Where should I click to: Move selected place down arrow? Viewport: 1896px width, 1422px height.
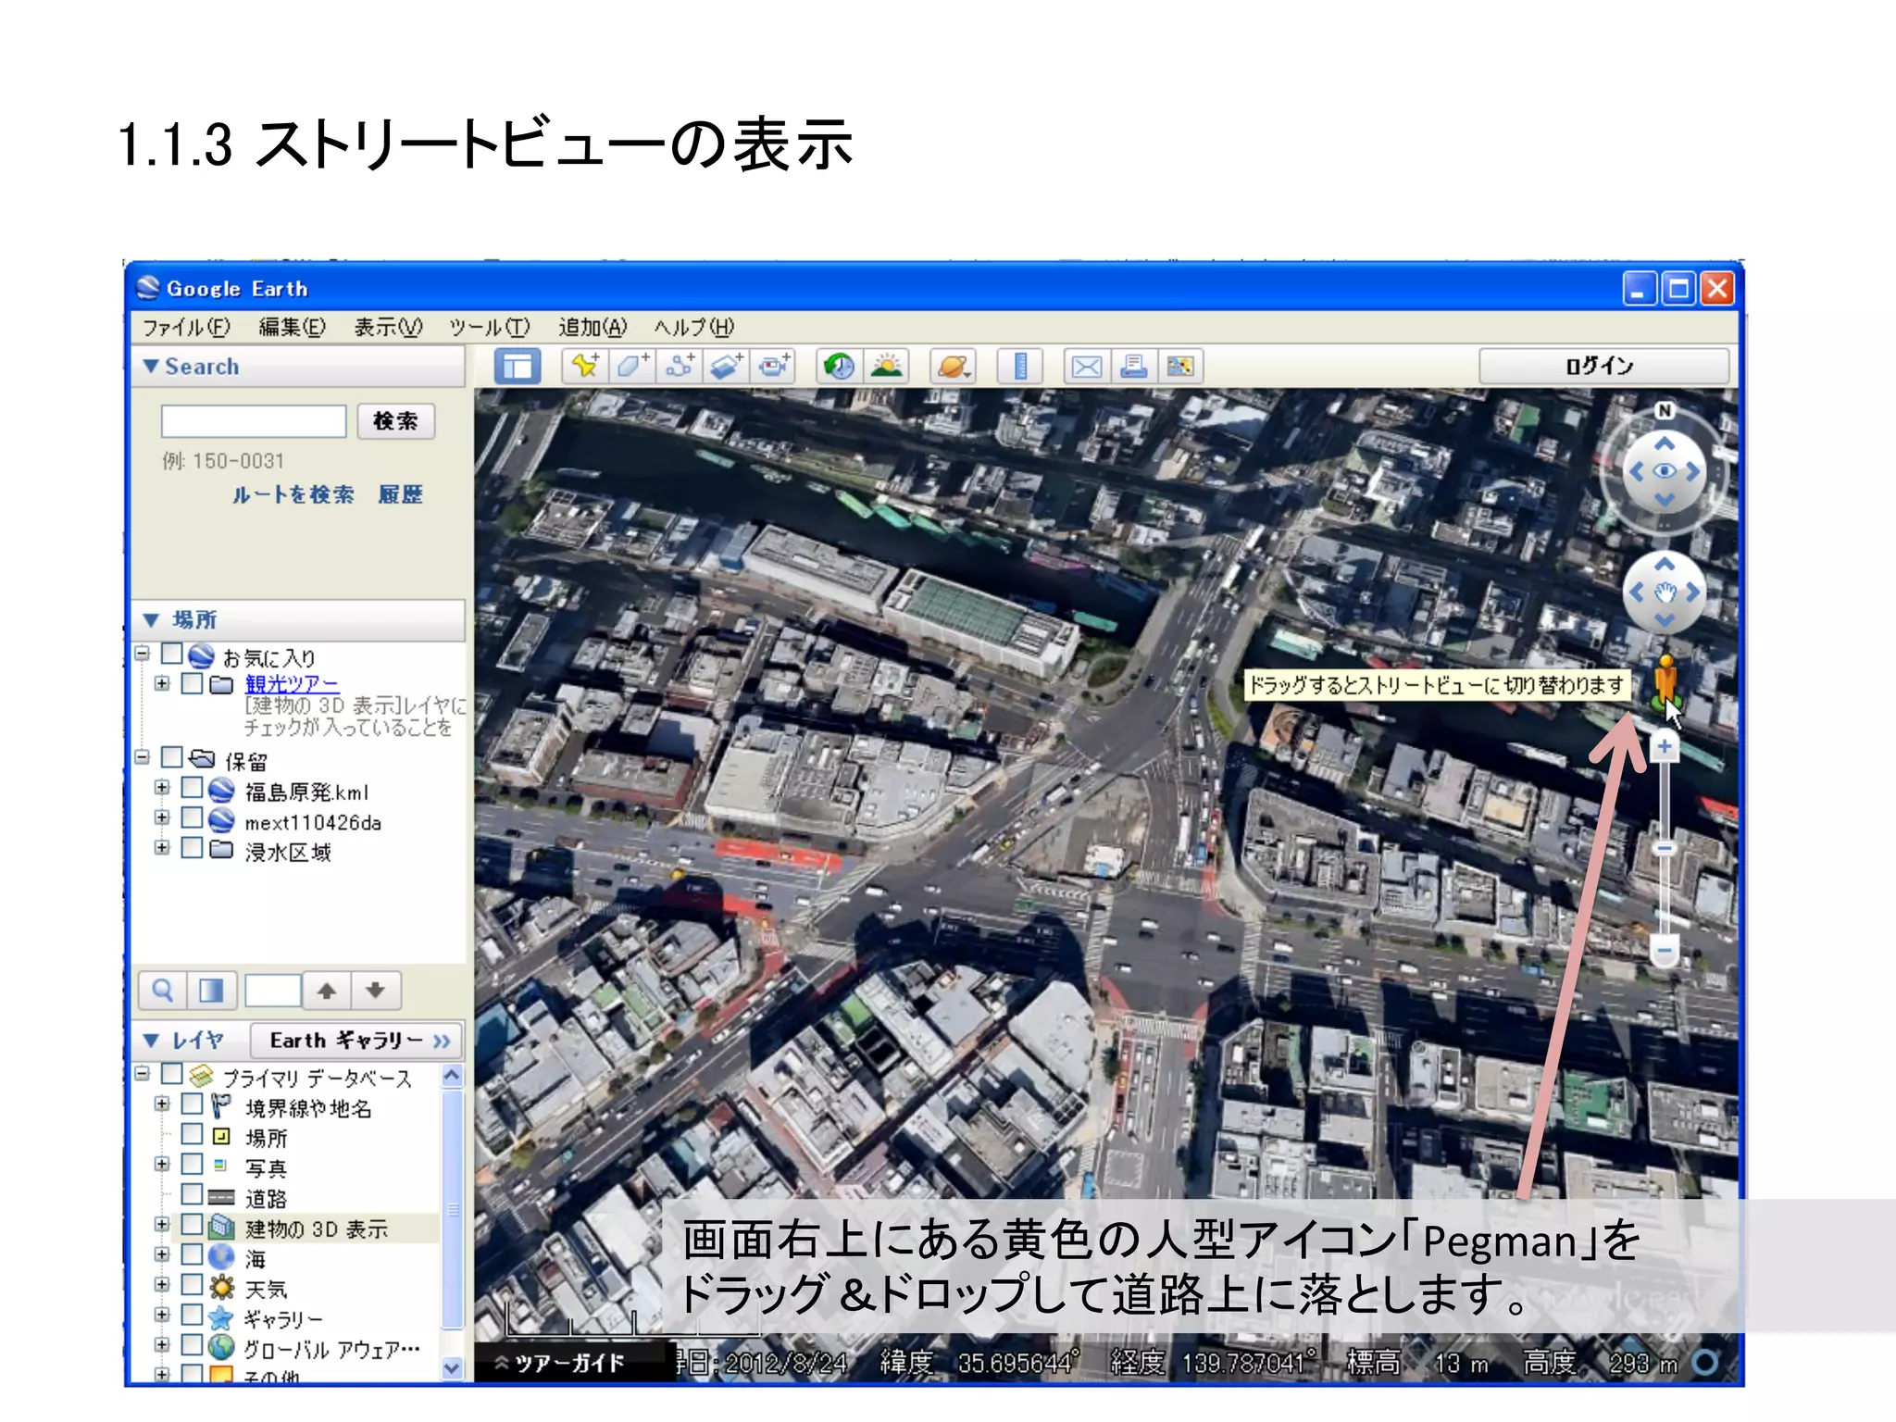pyautogui.click(x=375, y=991)
